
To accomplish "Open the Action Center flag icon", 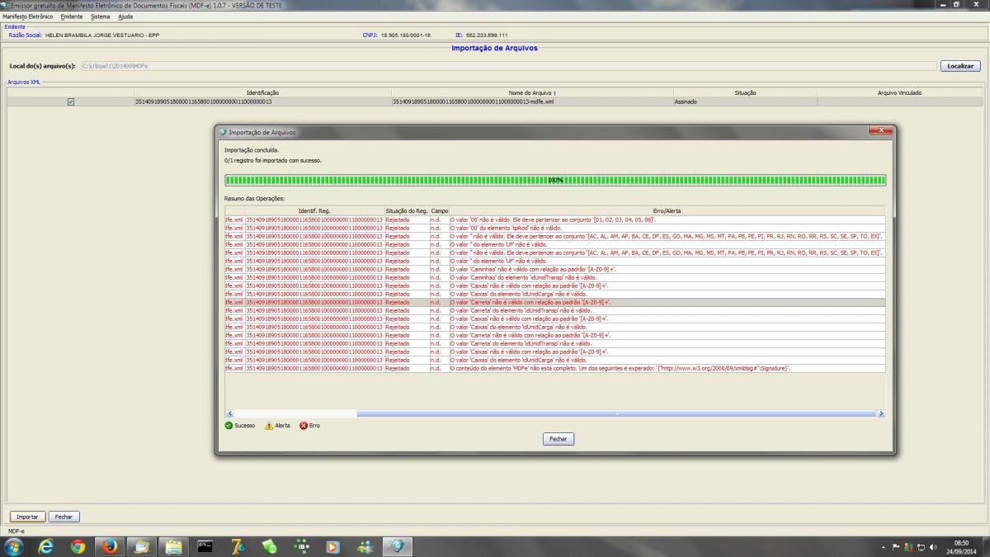I will [898, 547].
